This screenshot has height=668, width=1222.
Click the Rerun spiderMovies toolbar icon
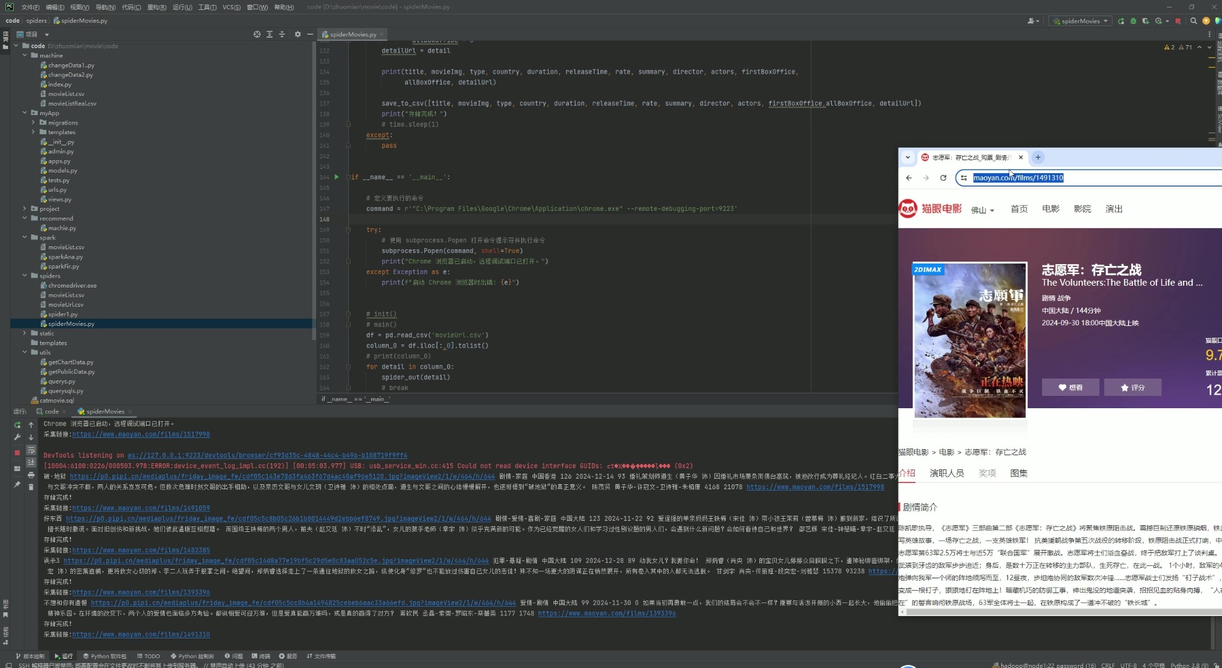[x=1121, y=21]
